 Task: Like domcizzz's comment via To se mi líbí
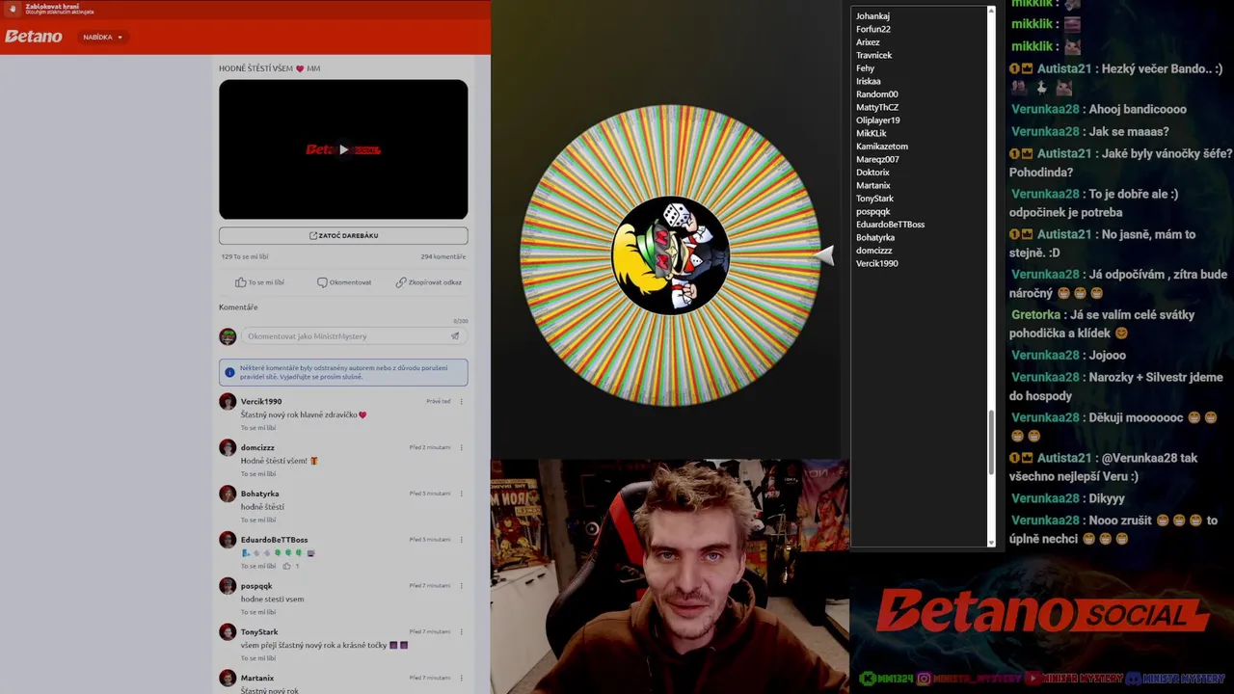click(x=258, y=474)
